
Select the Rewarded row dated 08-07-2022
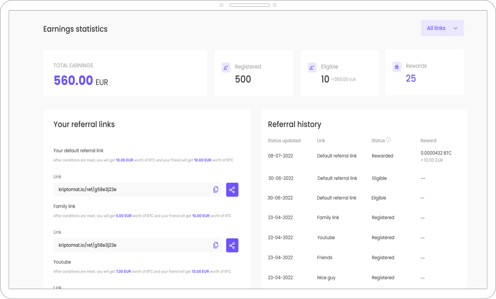[364, 156]
